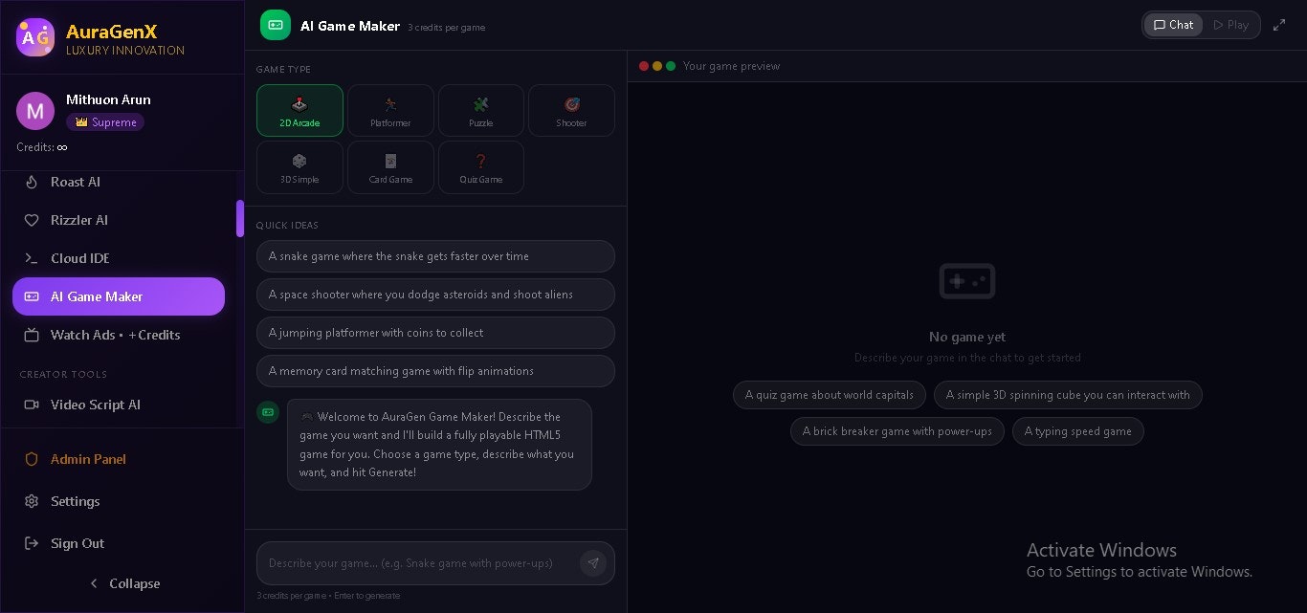Switch to the Play tab
The image size is (1307, 613).
(x=1230, y=25)
